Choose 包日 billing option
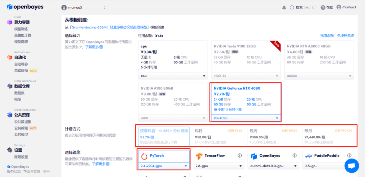365x177 pixels. 219,137
